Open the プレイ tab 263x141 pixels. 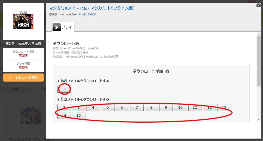[63, 27]
